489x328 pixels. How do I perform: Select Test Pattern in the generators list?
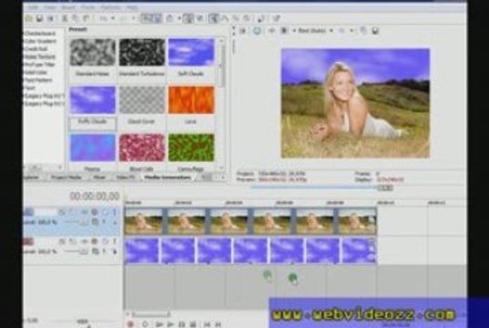(x=38, y=80)
